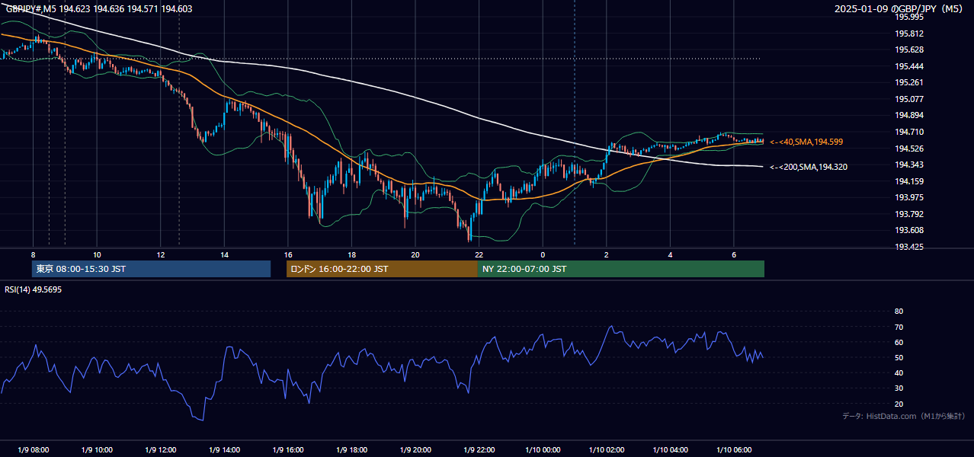Click price axis label 194.894
This screenshot has height=457, width=974.
[x=909, y=115]
